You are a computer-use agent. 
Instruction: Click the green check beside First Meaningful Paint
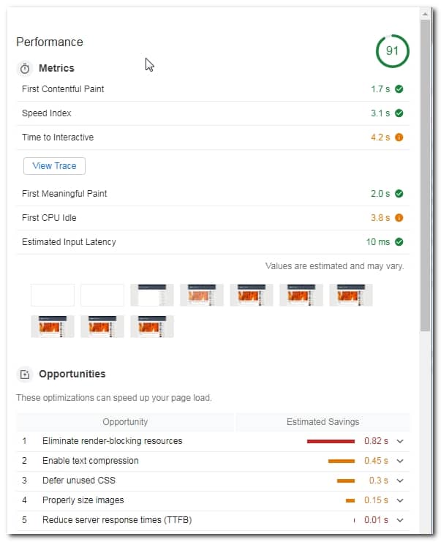[399, 194]
